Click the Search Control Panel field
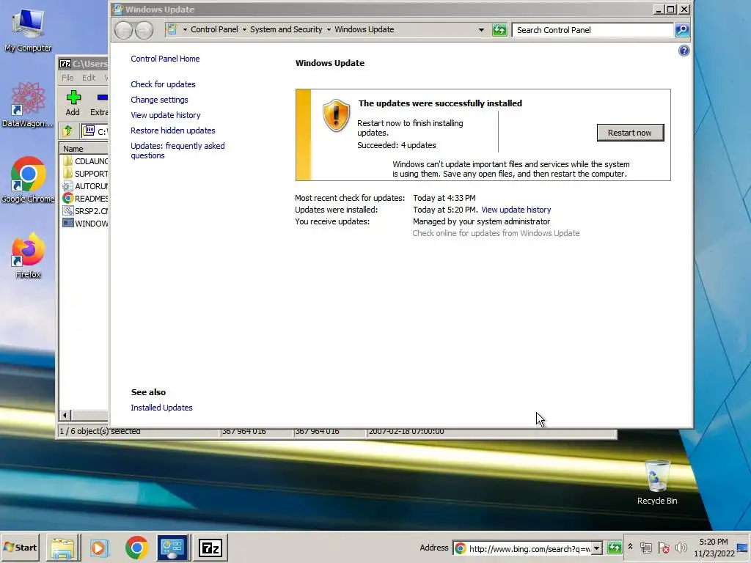 (593, 29)
